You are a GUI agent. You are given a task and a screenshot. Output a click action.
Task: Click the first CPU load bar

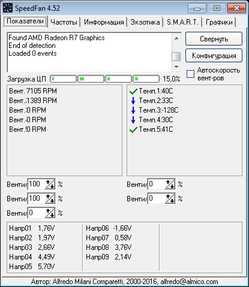coord(63,79)
